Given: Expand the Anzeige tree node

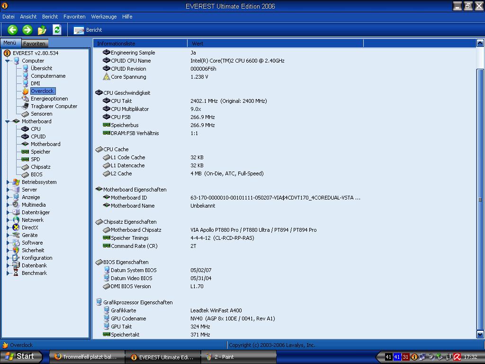Looking at the screenshot, I should click(x=8, y=198).
